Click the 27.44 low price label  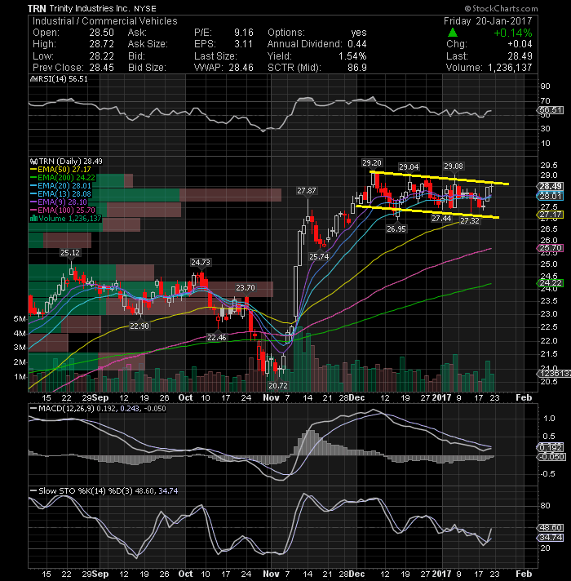[x=441, y=219]
